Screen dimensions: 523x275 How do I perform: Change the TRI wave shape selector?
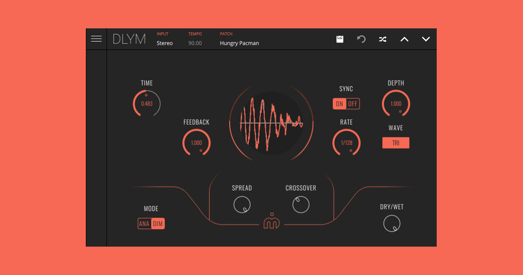point(396,143)
